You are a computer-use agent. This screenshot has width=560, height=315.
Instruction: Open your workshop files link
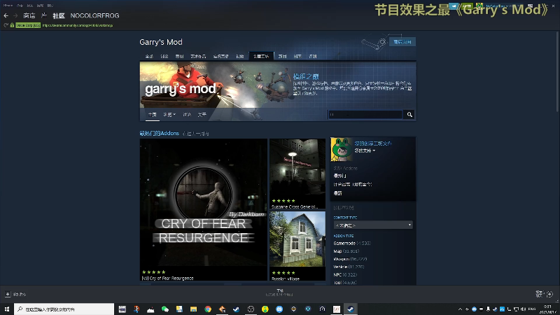pos(373,143)
